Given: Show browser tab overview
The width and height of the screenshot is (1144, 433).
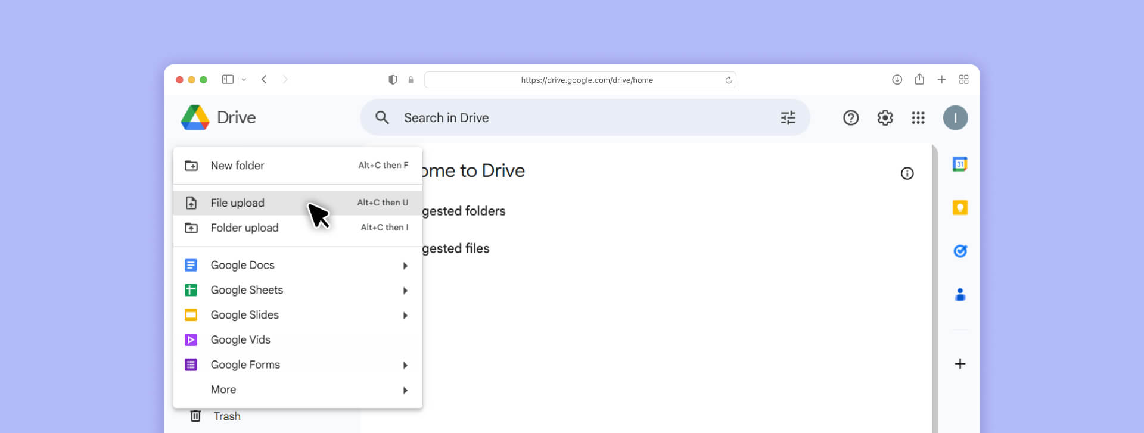Looking at the screenshot, I should (963, 79).
